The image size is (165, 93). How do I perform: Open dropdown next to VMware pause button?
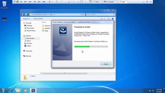[52, 2]
